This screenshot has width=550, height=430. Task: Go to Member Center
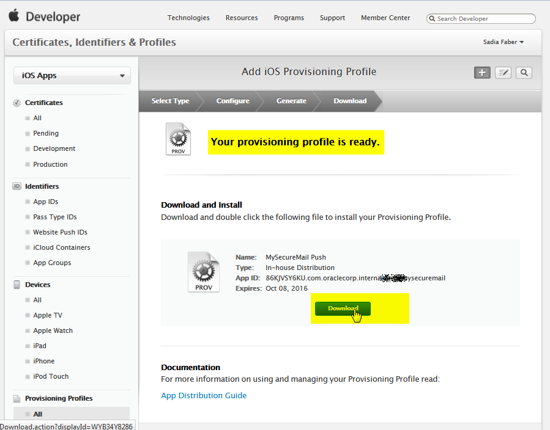(x=385, y=18)
